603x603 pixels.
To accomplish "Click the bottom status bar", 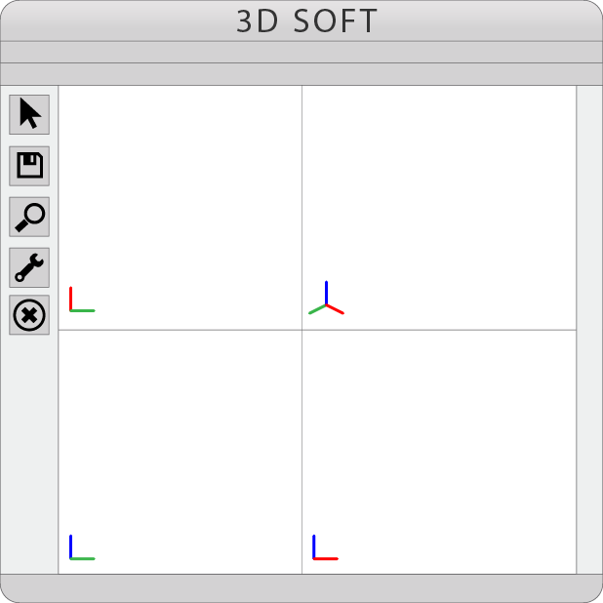I will pyautogui.click(x=301, y=587).
